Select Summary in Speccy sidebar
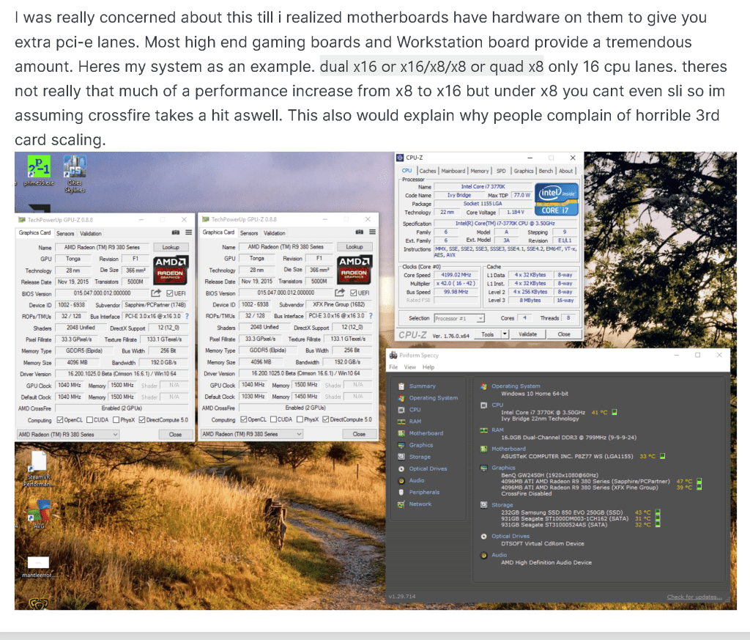 [x=422, y=386]
